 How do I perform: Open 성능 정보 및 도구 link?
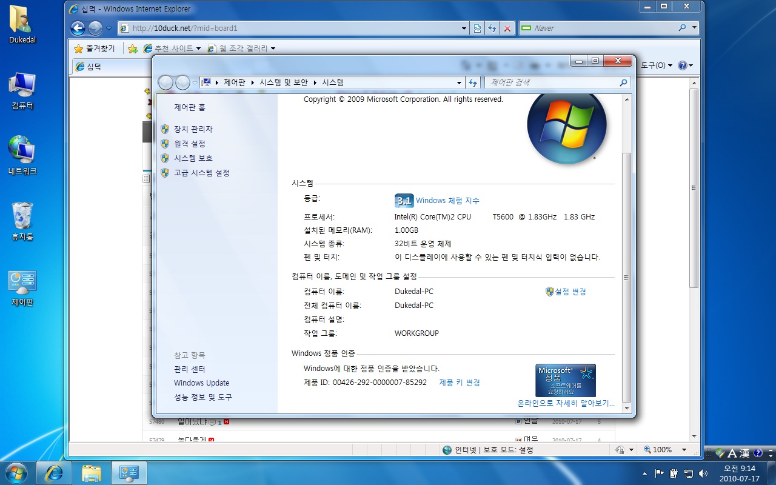(203, 397)
